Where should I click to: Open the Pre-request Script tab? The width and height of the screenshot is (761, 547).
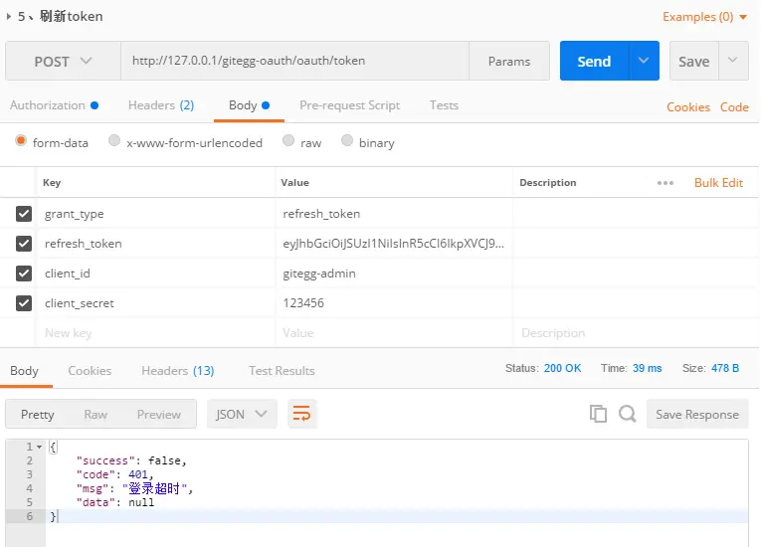pyautogui.click(x=349, y=105)
